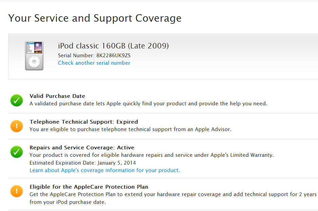Image resolution: width=318 pixels, height=211 pixels.
Task: Click the green checkmark for Repairs and Service
Action: [16, 152]
